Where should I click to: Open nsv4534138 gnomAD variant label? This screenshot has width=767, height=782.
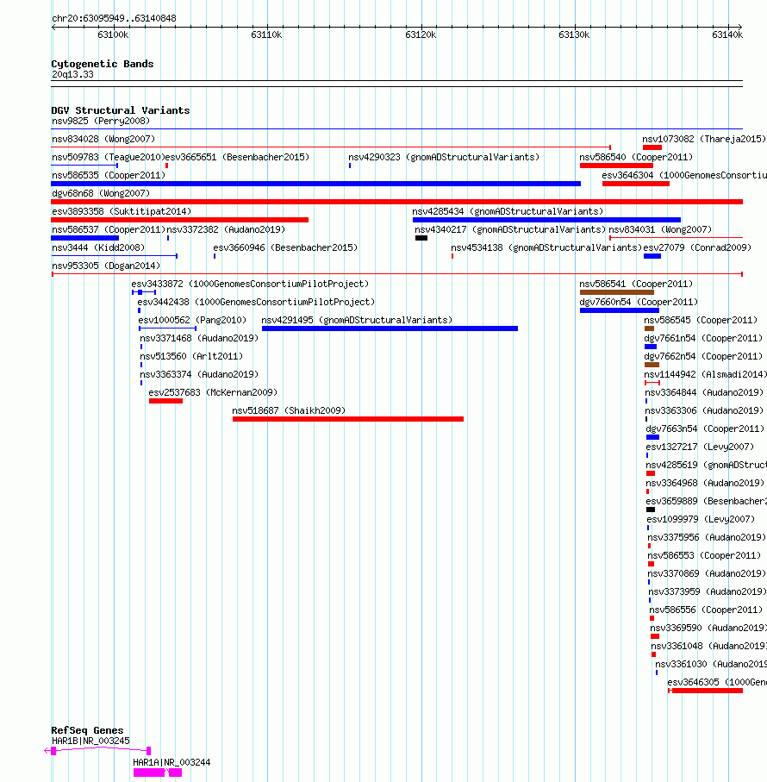tap(546, 247)
